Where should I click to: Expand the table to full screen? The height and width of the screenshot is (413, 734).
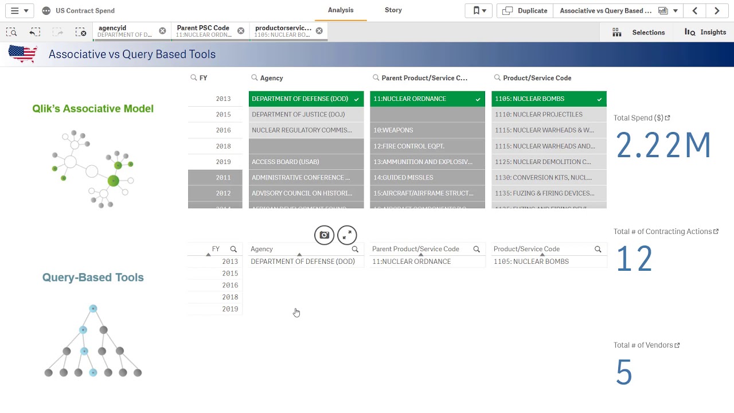click(x=347, y=235)
